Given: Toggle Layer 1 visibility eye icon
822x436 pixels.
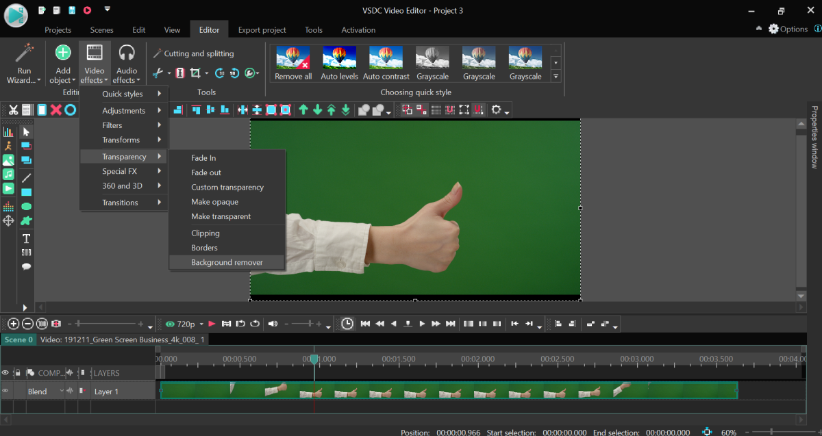Looking at the screenshot, I should [x=5, y=392].
